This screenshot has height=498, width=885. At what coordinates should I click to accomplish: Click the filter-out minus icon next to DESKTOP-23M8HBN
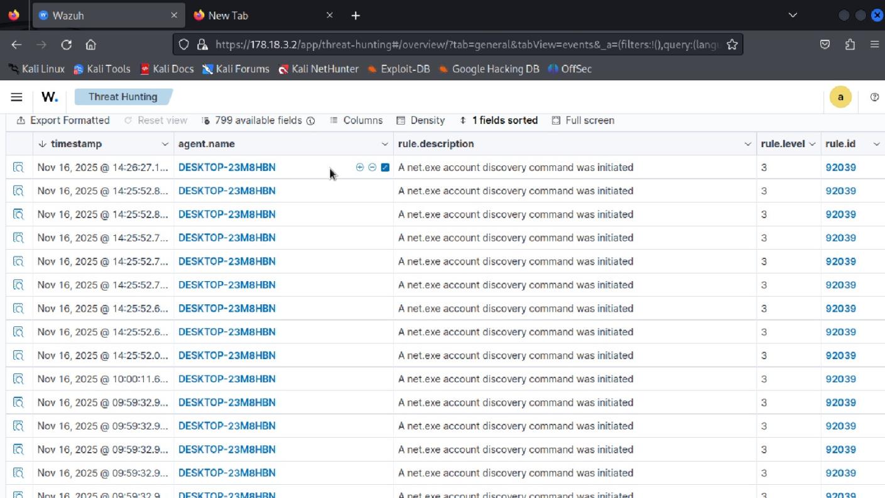(371, 167)
